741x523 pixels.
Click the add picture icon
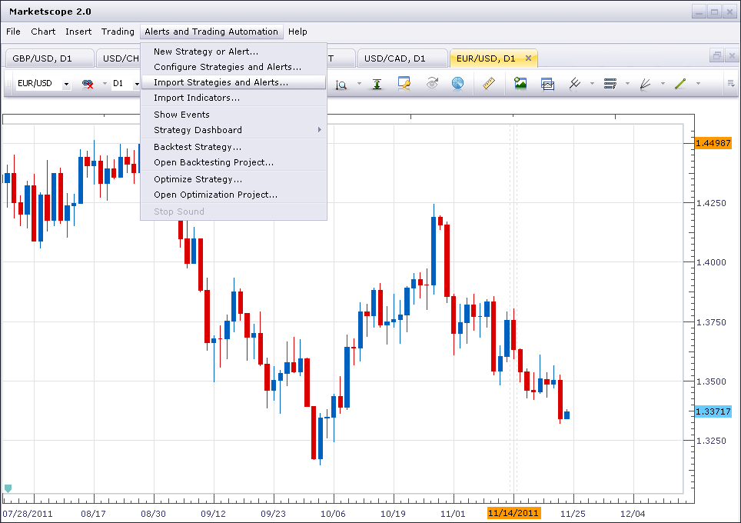click(x=520, y=84)
